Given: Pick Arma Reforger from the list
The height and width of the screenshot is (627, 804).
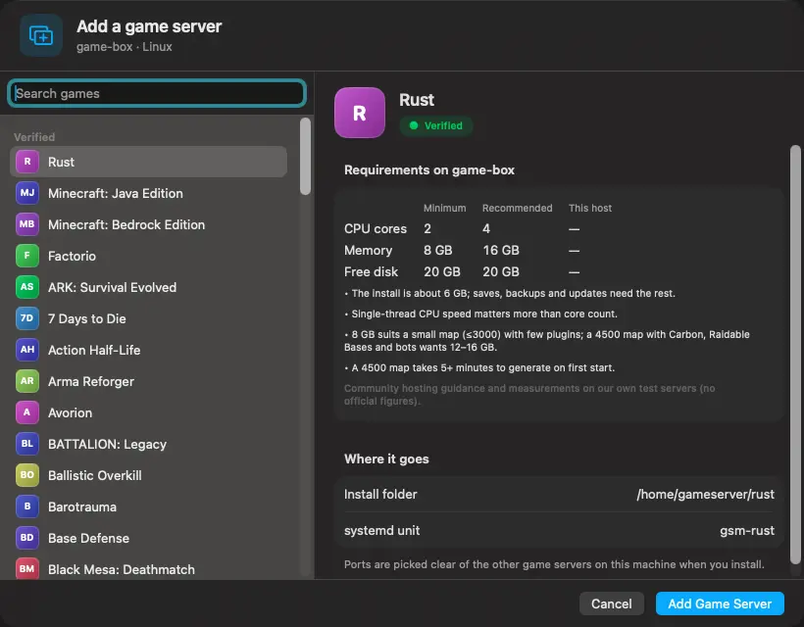Looking at the screenshot, I should tap(148, 381).
